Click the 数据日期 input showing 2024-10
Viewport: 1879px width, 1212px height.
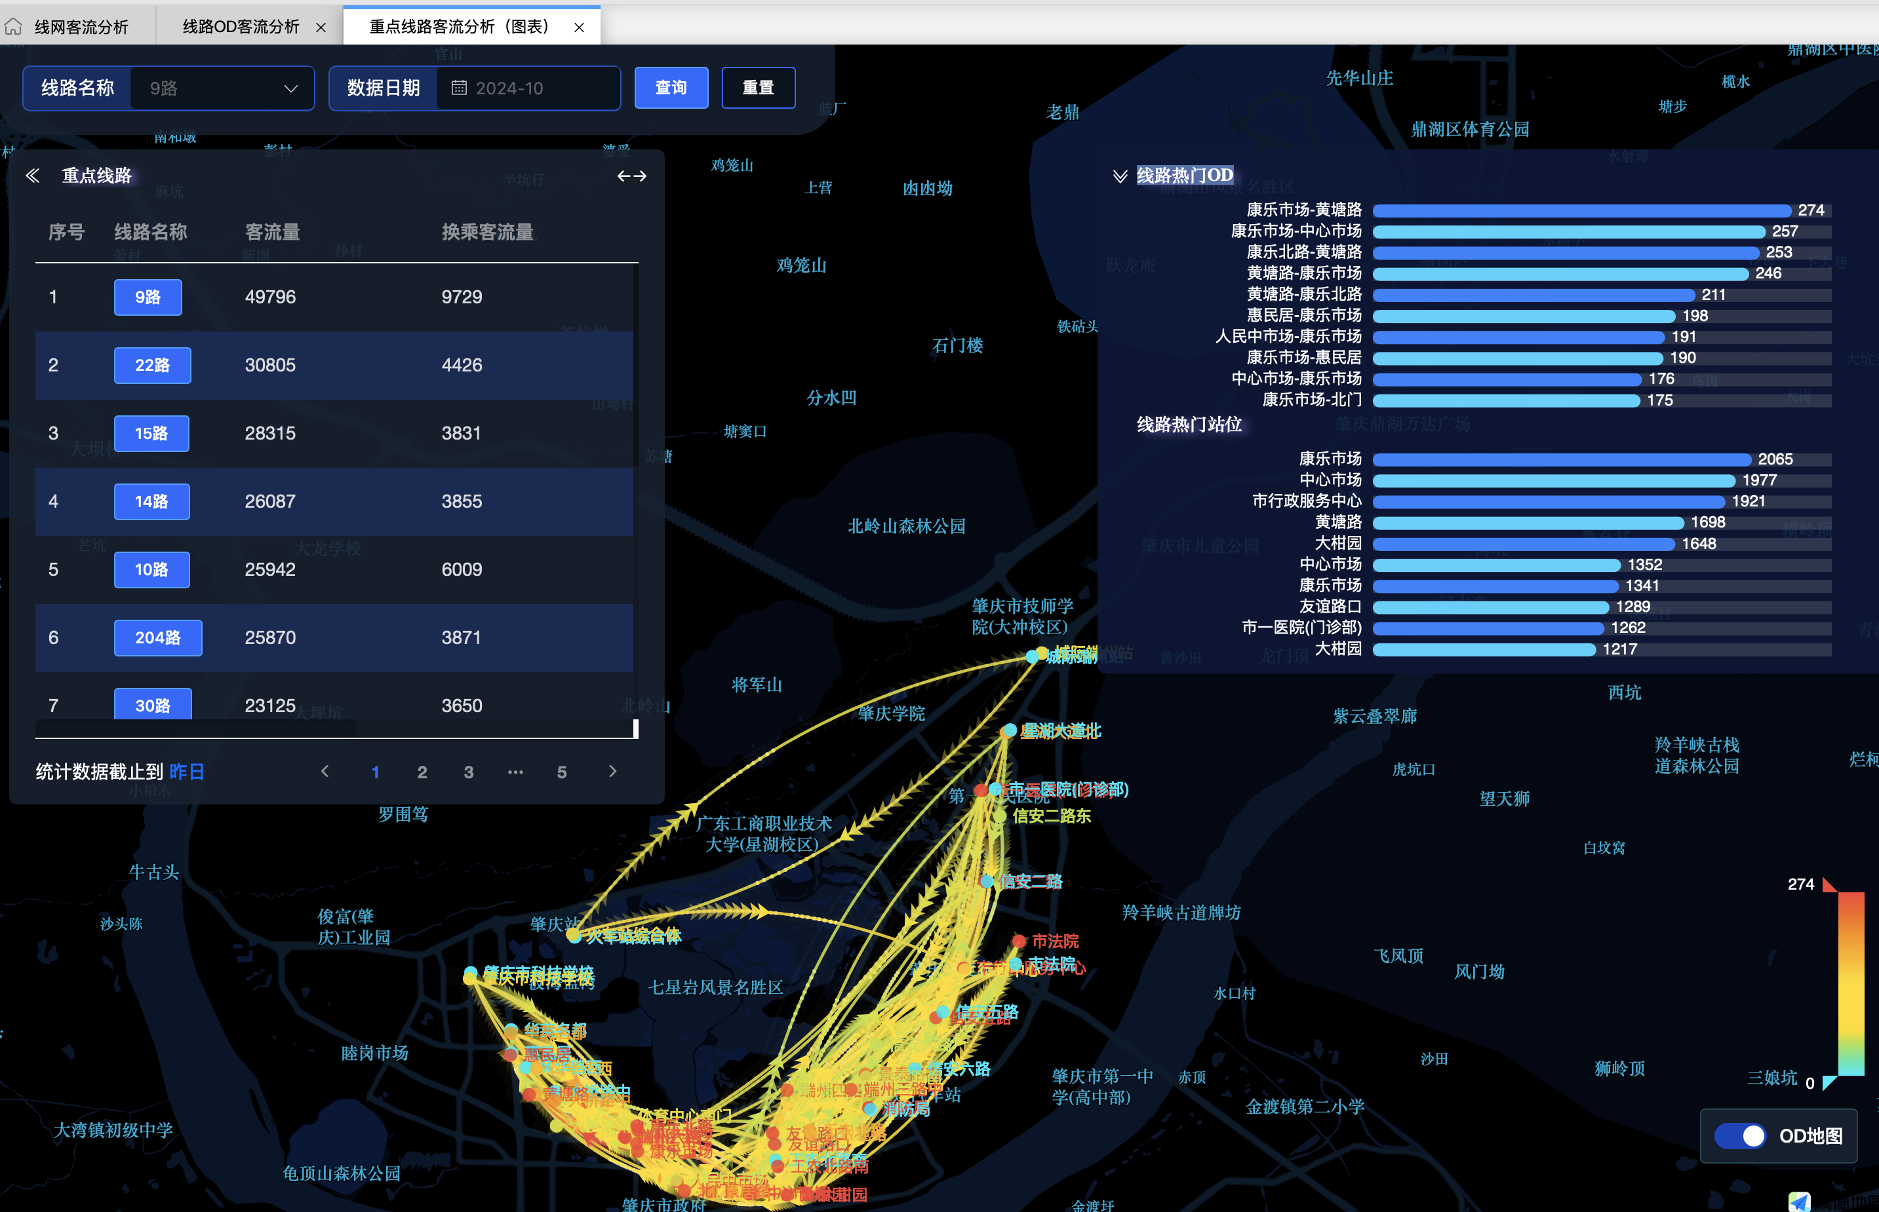pos(528,88)
